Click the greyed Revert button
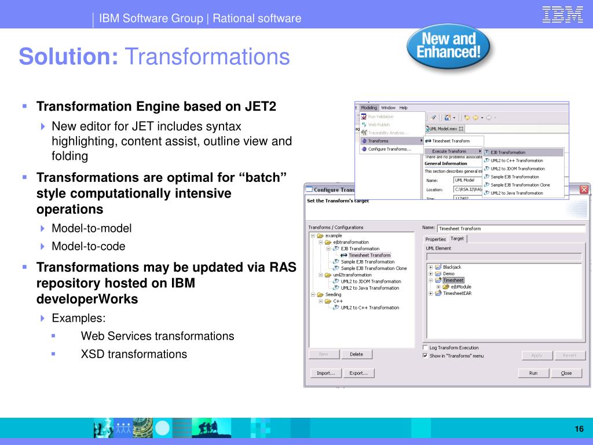This screenshot has width=593, height=445. pos(570,355)
